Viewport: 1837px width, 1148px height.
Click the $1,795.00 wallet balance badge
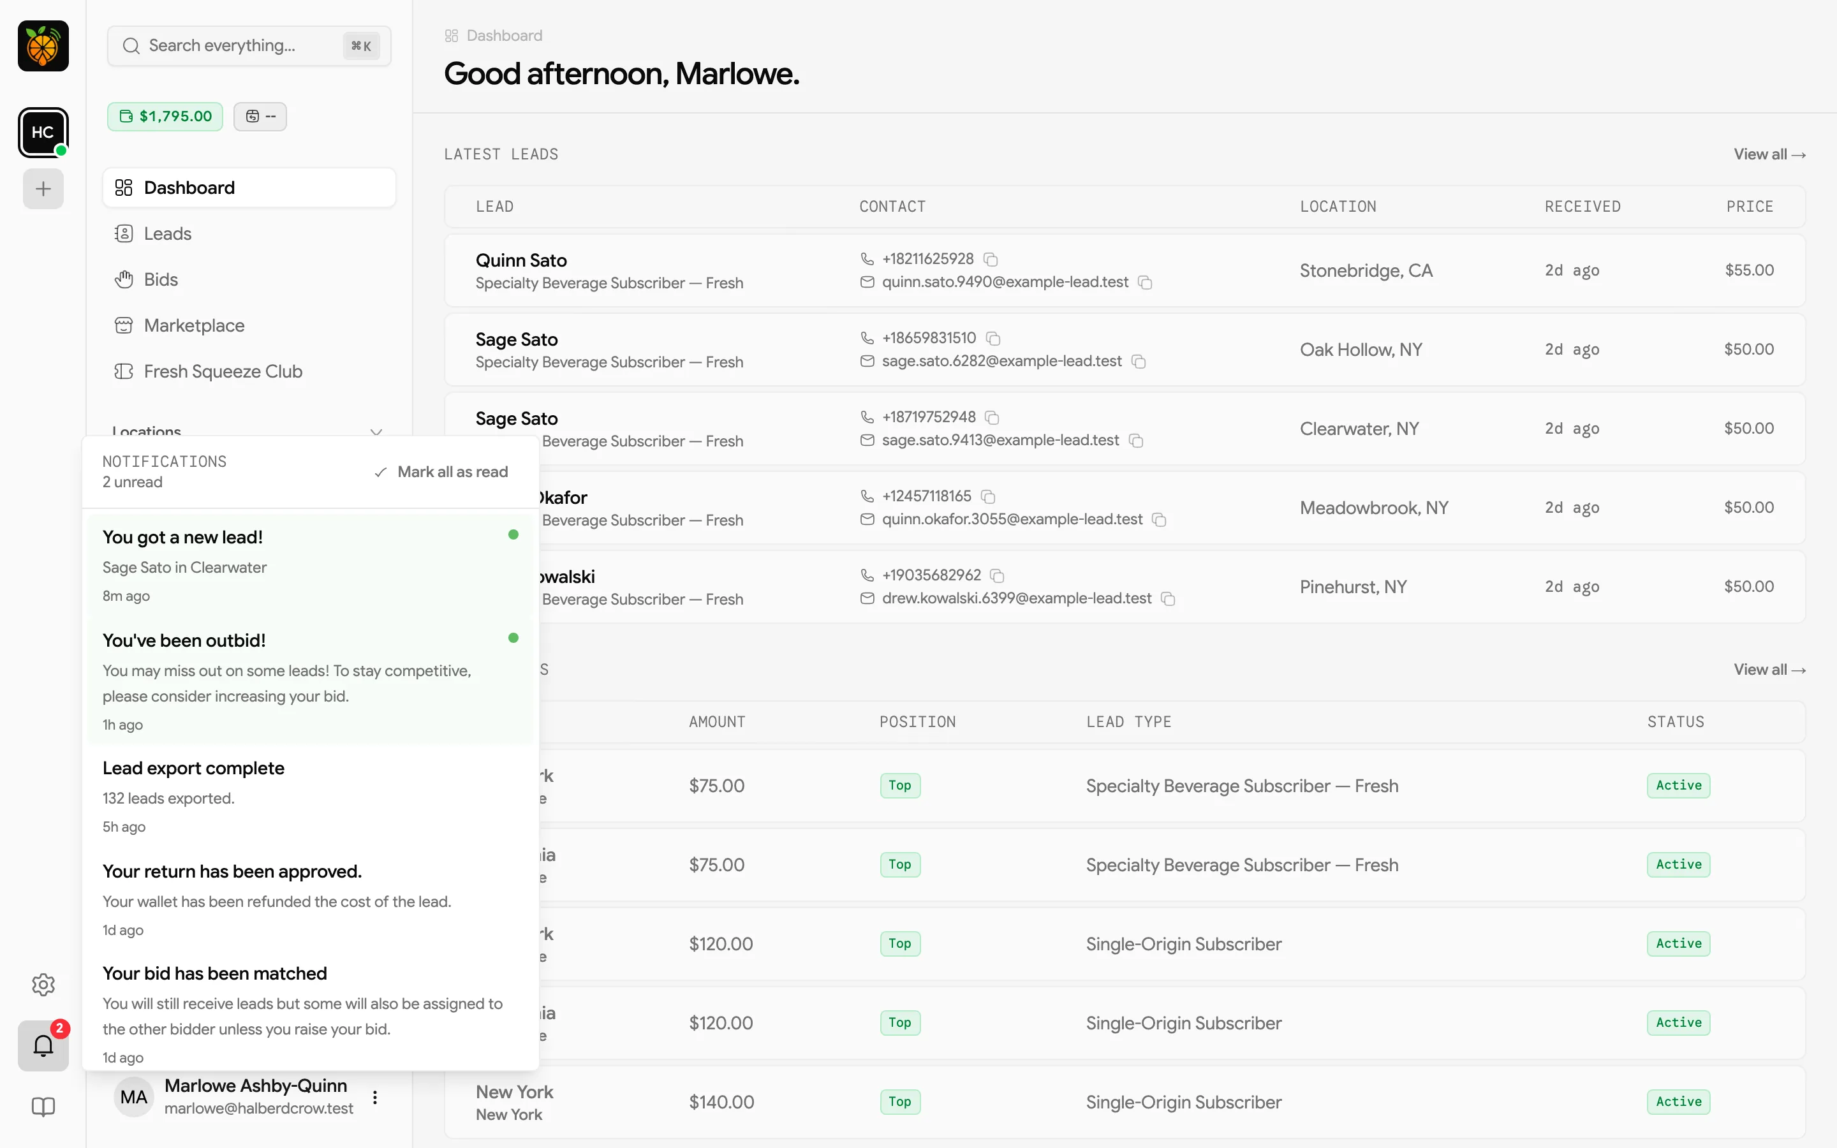coord(165,116)
